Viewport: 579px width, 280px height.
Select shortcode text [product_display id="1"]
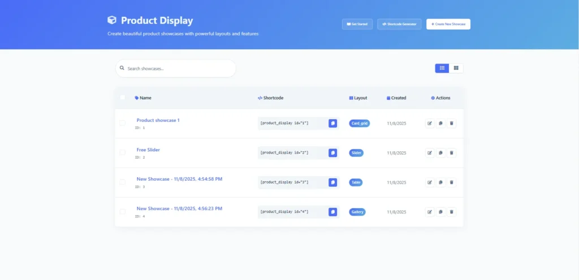(284, 123)
